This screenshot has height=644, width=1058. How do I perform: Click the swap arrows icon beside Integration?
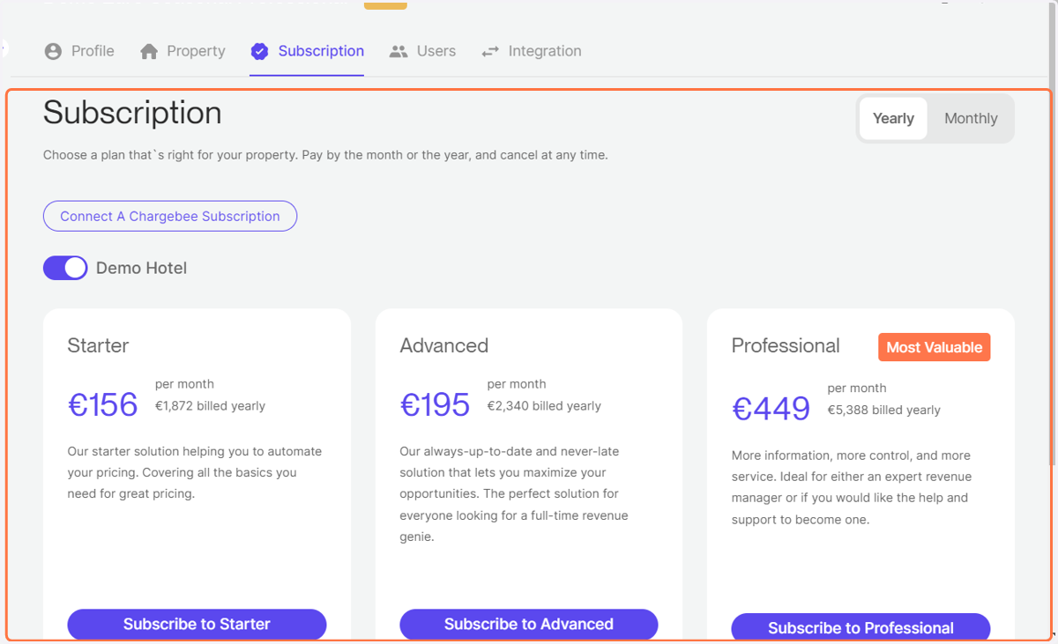(x=490, y=52)
